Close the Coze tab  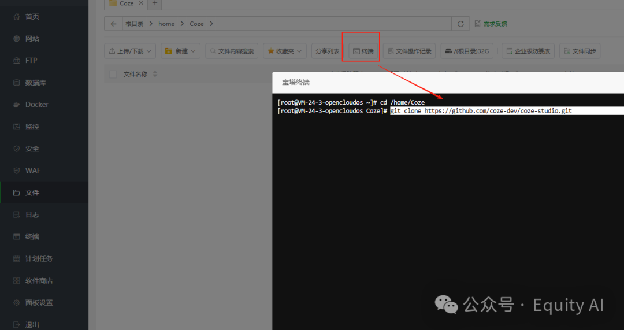[x=141, y=3]
